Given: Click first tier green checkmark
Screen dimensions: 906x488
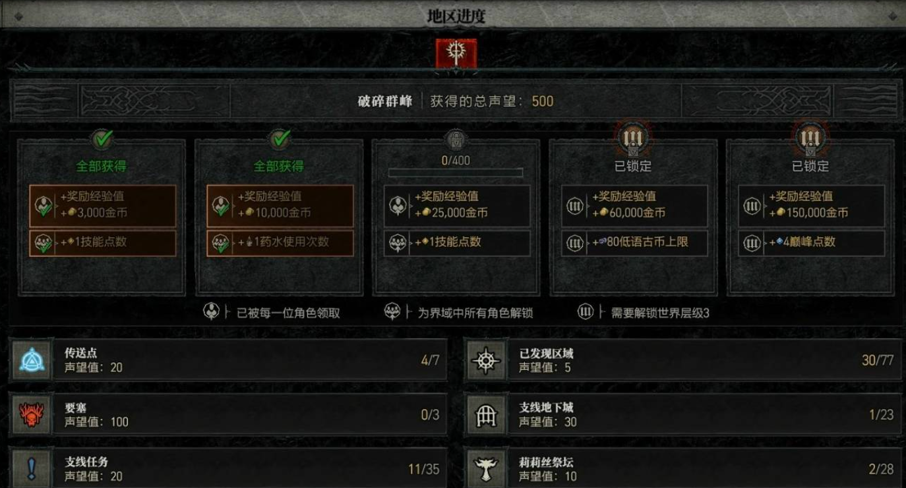Looking at the screenshot, I should pos(102,138).
